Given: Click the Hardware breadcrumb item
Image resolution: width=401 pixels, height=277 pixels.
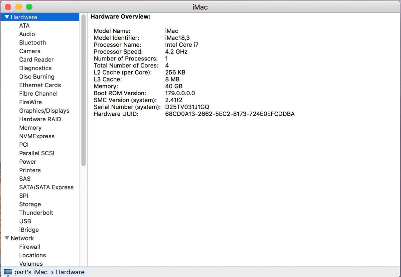Looking at the screenshot, I should coord(70,272).
